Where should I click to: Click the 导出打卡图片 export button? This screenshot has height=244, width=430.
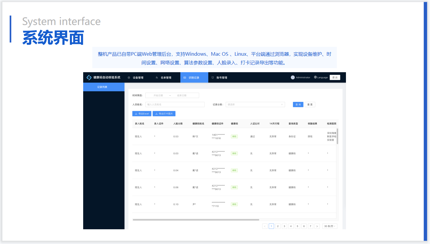(164, 114)
